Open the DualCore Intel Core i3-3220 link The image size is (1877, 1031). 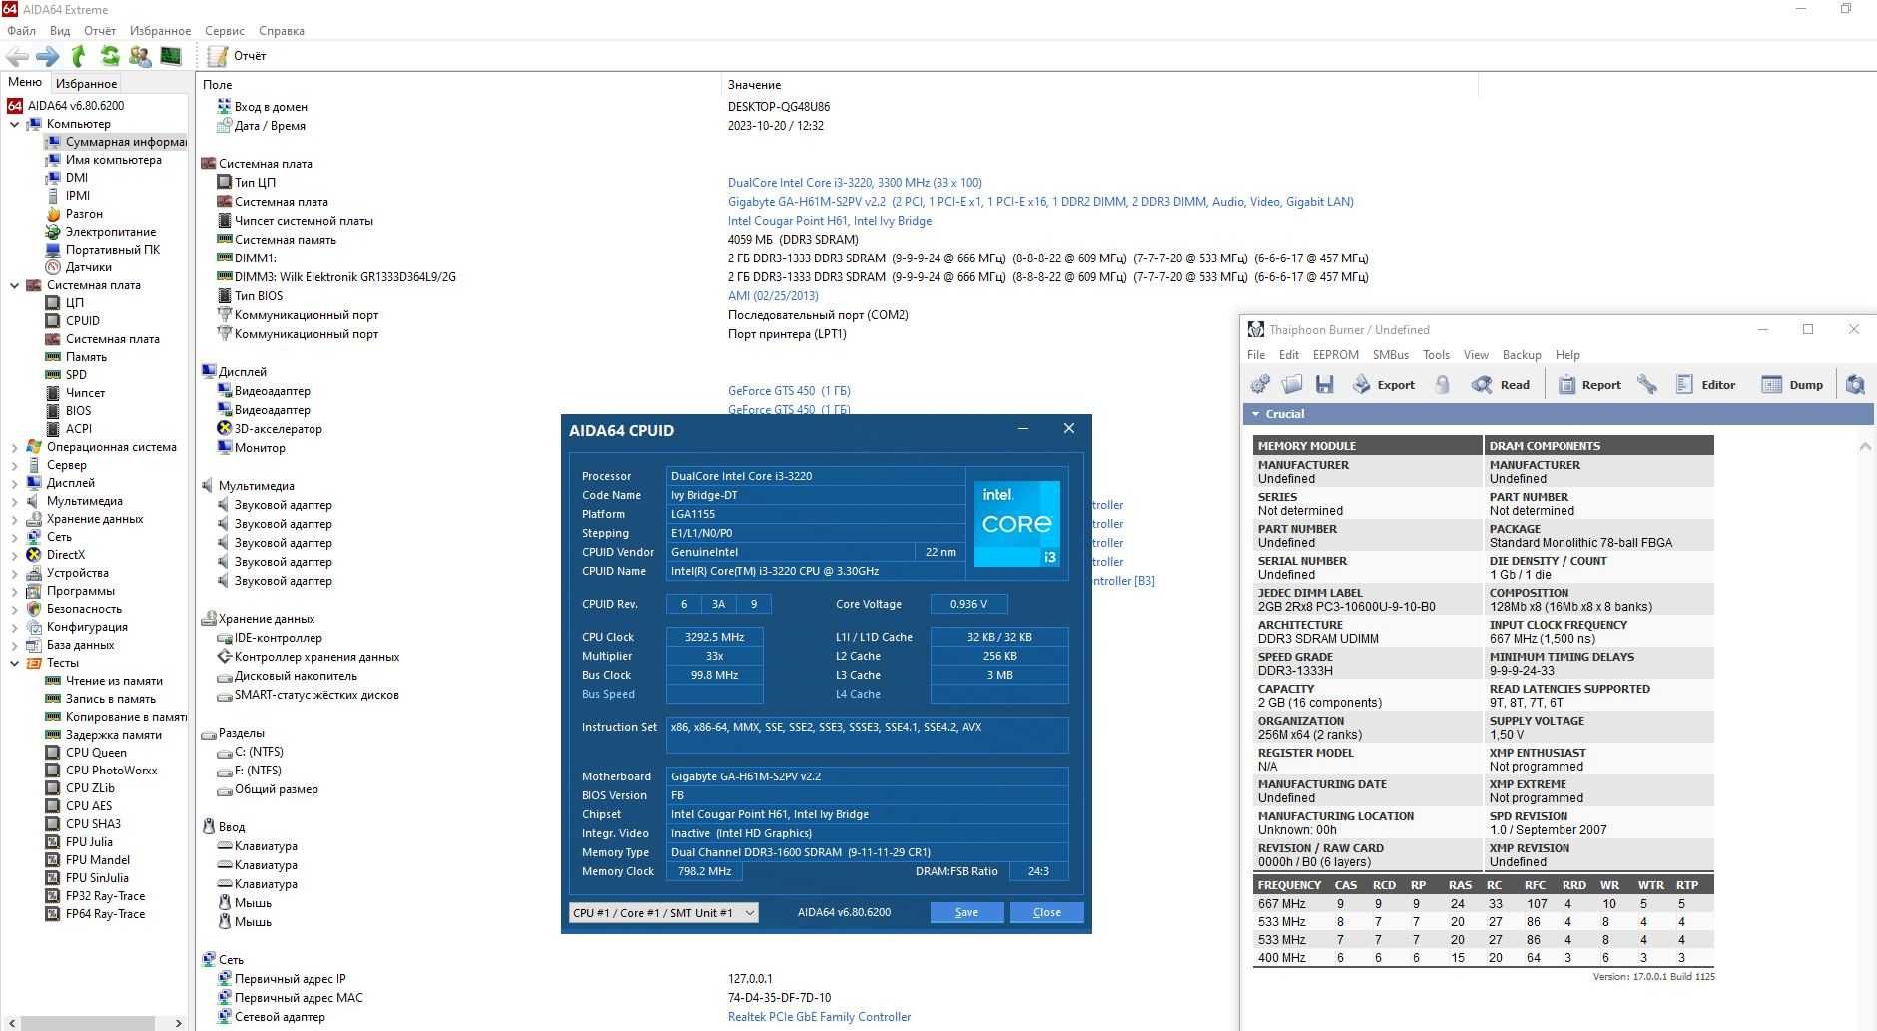coord(855,183)
